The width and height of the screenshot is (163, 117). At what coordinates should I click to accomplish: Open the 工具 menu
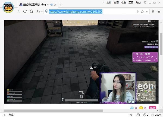(x=131, y=2)
